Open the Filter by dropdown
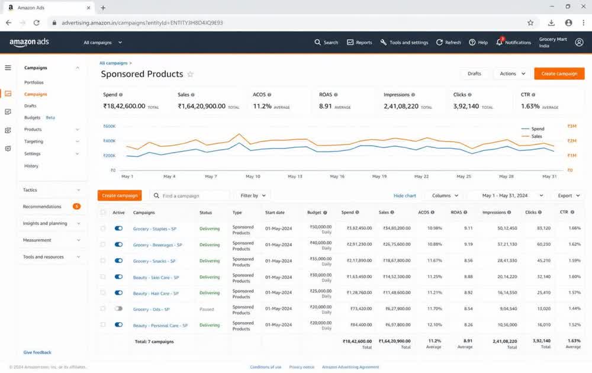 point(253,195)
